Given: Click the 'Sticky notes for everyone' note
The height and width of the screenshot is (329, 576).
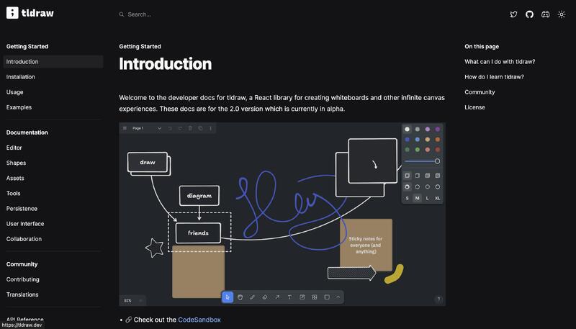Looking at the screenshot, I should [366, 245].
